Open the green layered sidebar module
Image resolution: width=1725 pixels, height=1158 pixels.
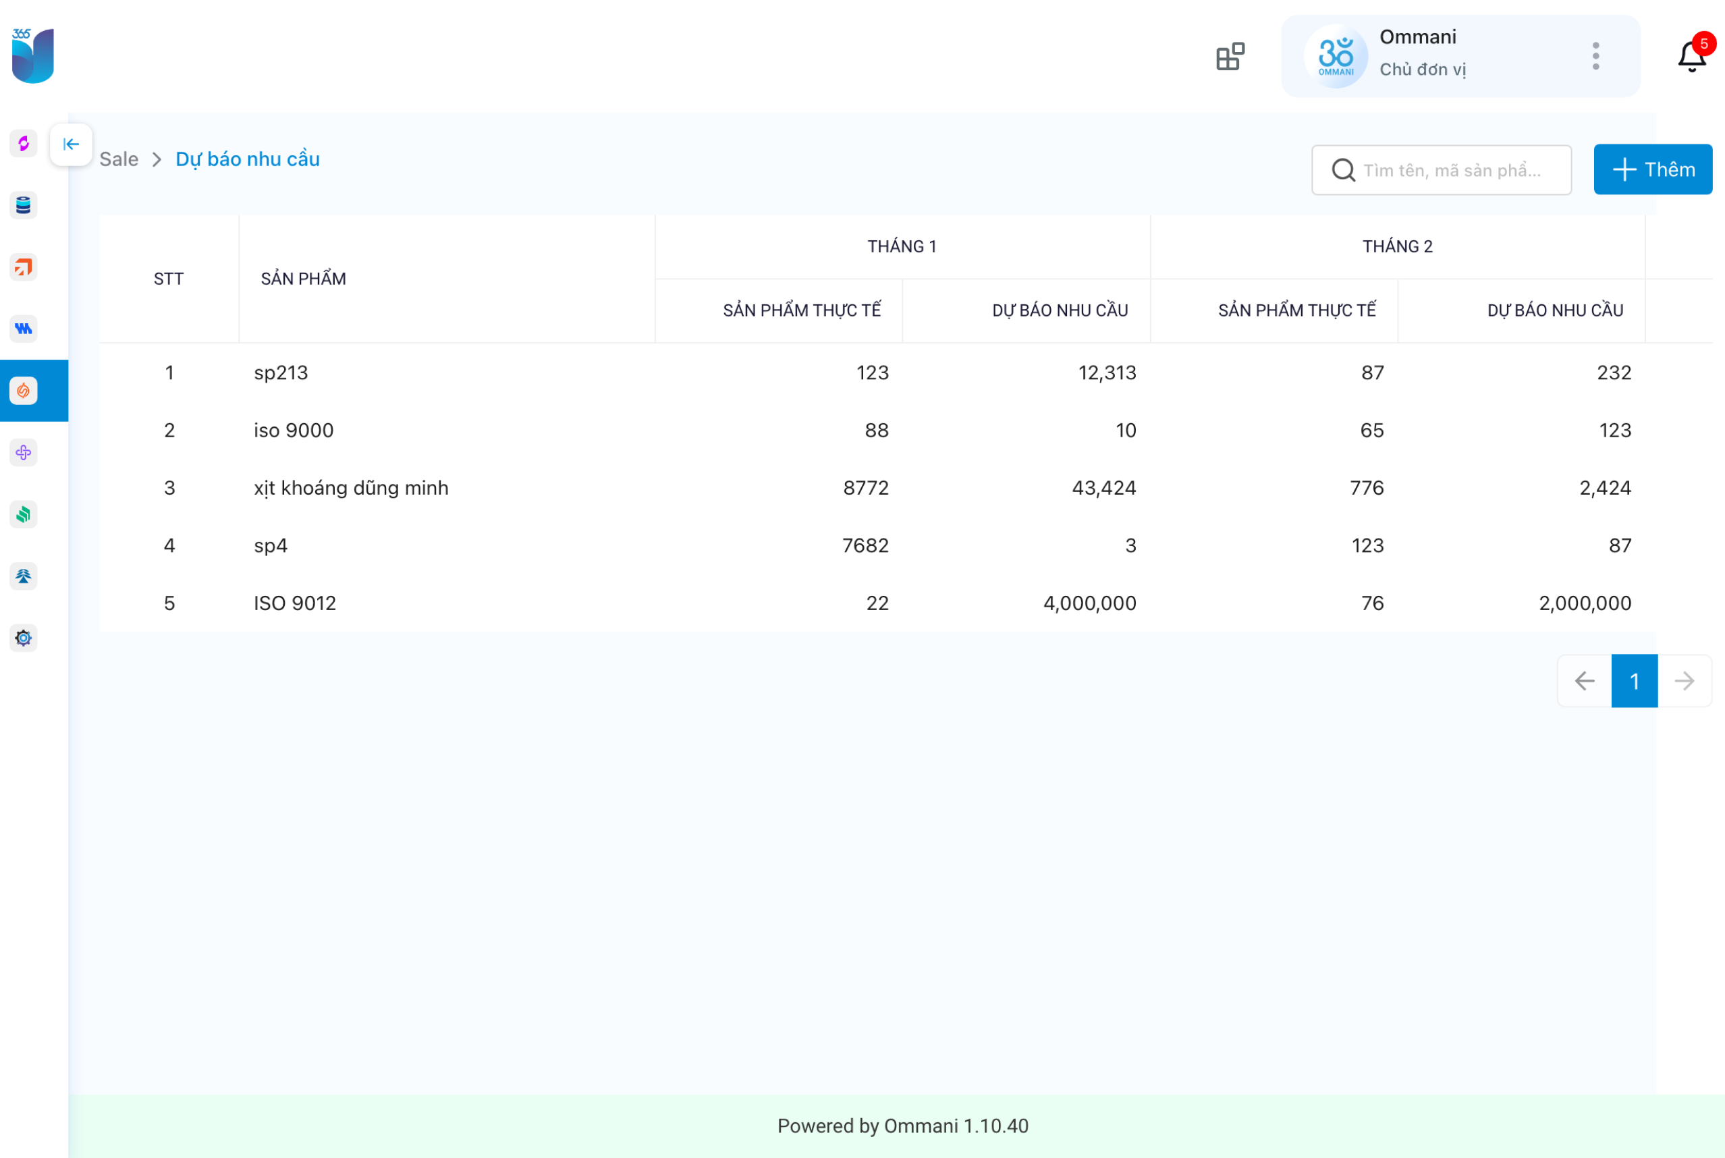(24, 515)
